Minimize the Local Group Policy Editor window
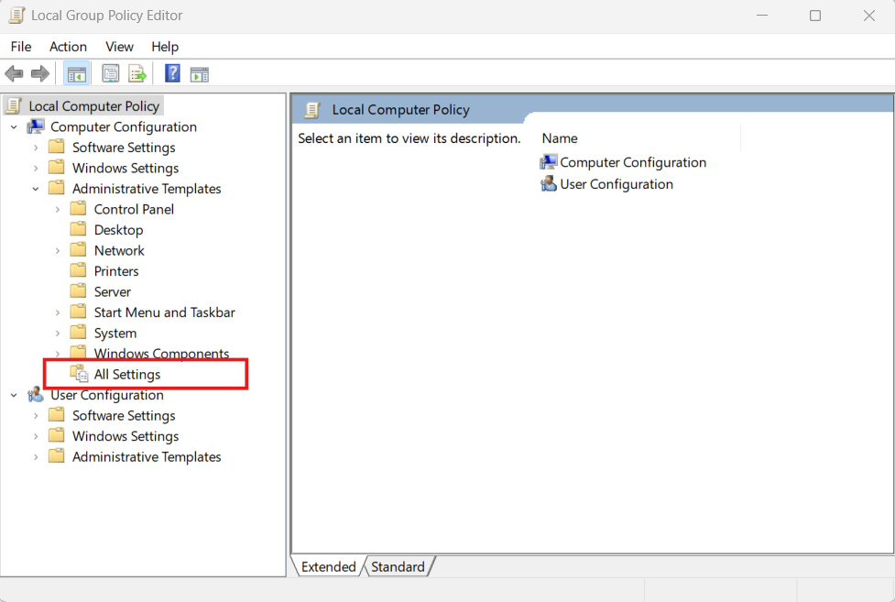This screenshot has height=602, width=895. (x=762, y=16)
